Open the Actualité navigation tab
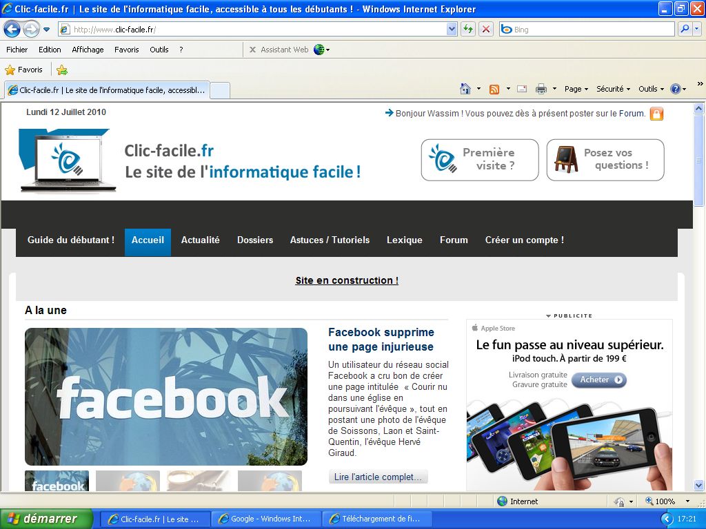The image size is (706, 529). (x=201, y=240)
